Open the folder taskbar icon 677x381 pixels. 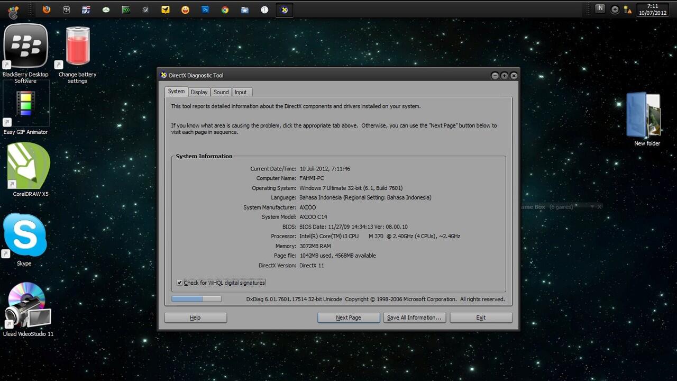point(245,10)
